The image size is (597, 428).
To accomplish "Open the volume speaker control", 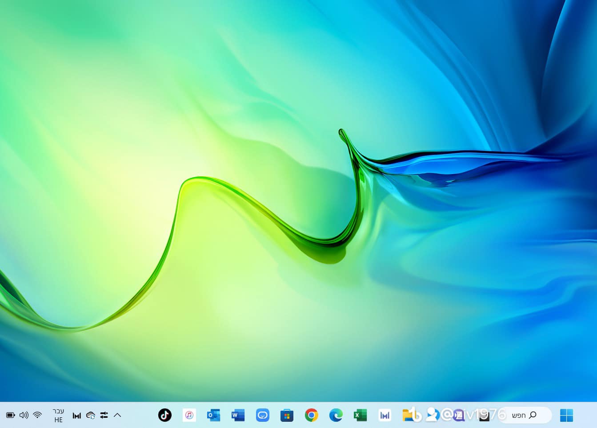I will click(x=24, y=415).
